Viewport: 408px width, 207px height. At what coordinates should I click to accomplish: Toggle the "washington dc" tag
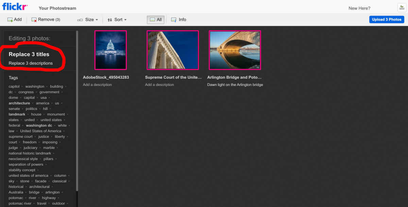(x=39, y=125)
